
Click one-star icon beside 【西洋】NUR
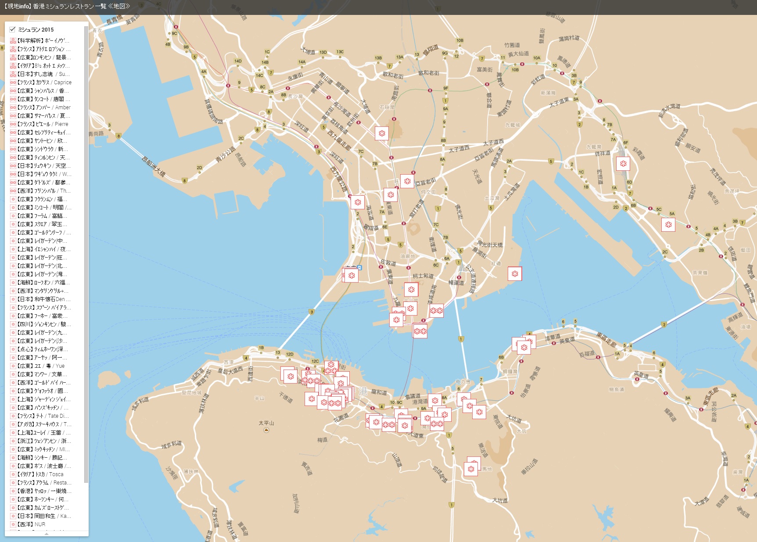click(x=13, y=524)
